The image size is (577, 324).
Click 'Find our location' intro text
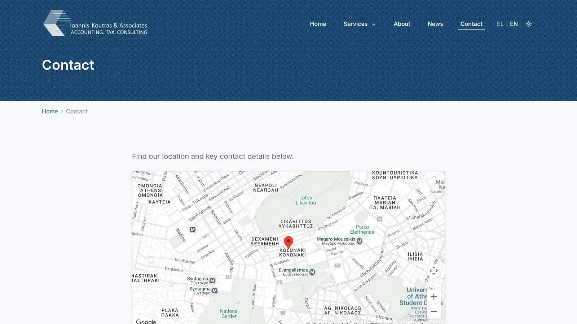tap(213, 156)
